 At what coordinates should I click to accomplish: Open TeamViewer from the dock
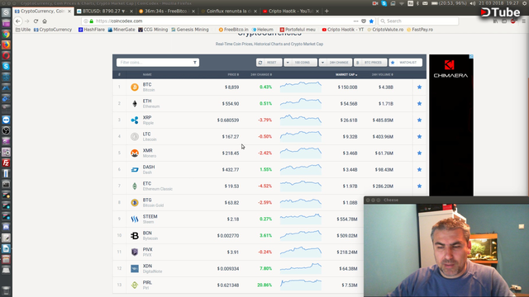pyautogui.click(x=6, y=120)
